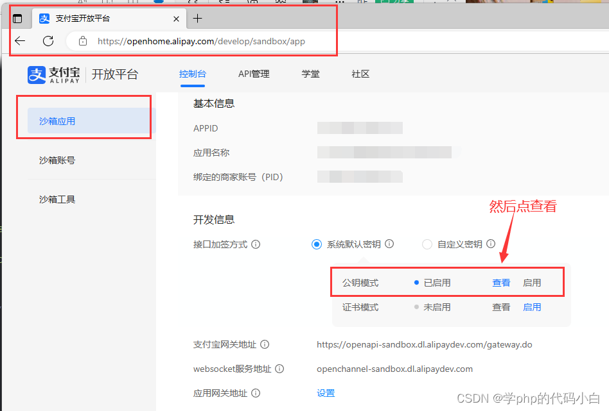The height and width of the screenshot is (411, 609).
Task: Select the 系统默认密钥 radio button
Action: [317, 244]
